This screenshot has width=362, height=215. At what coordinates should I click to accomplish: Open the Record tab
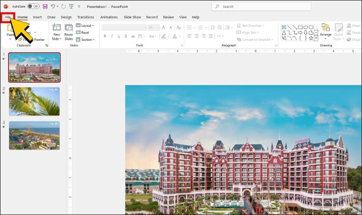pos(152,17)
